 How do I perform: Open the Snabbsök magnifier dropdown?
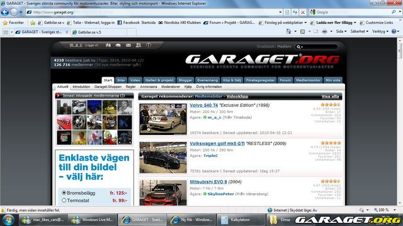tap(300, 47)
